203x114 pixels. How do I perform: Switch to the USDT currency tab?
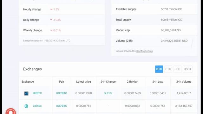187,69
